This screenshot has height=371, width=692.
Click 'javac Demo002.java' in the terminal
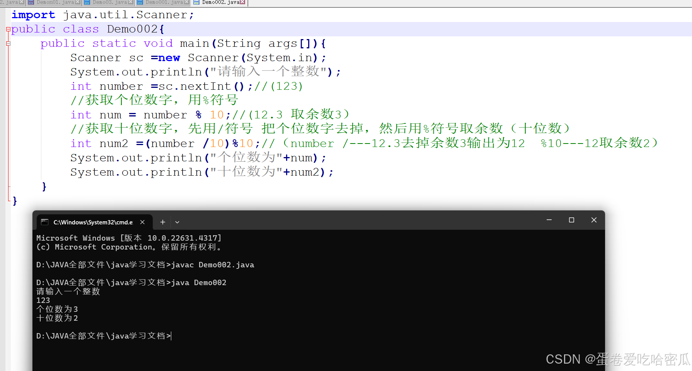point(213,265)
